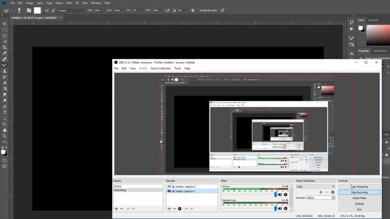
Task: Select the Pen tool
Action: click(x=4, y=106)
